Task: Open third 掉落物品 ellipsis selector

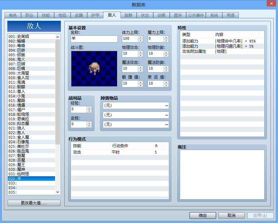Action: coord(166,125)
